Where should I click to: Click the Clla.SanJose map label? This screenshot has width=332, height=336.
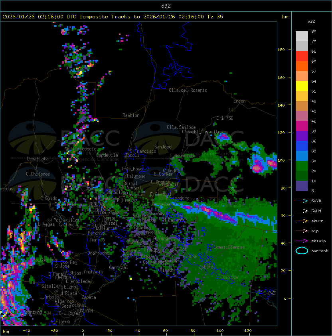[181, 127]
